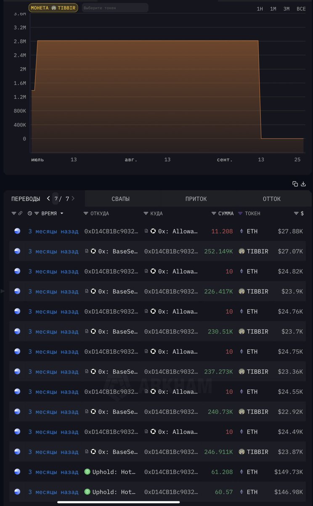Click the clock icon beside ВРЕМЯ
Image resolution: width=313 pixels, height=506 pixels.
[x=30, y=213]
